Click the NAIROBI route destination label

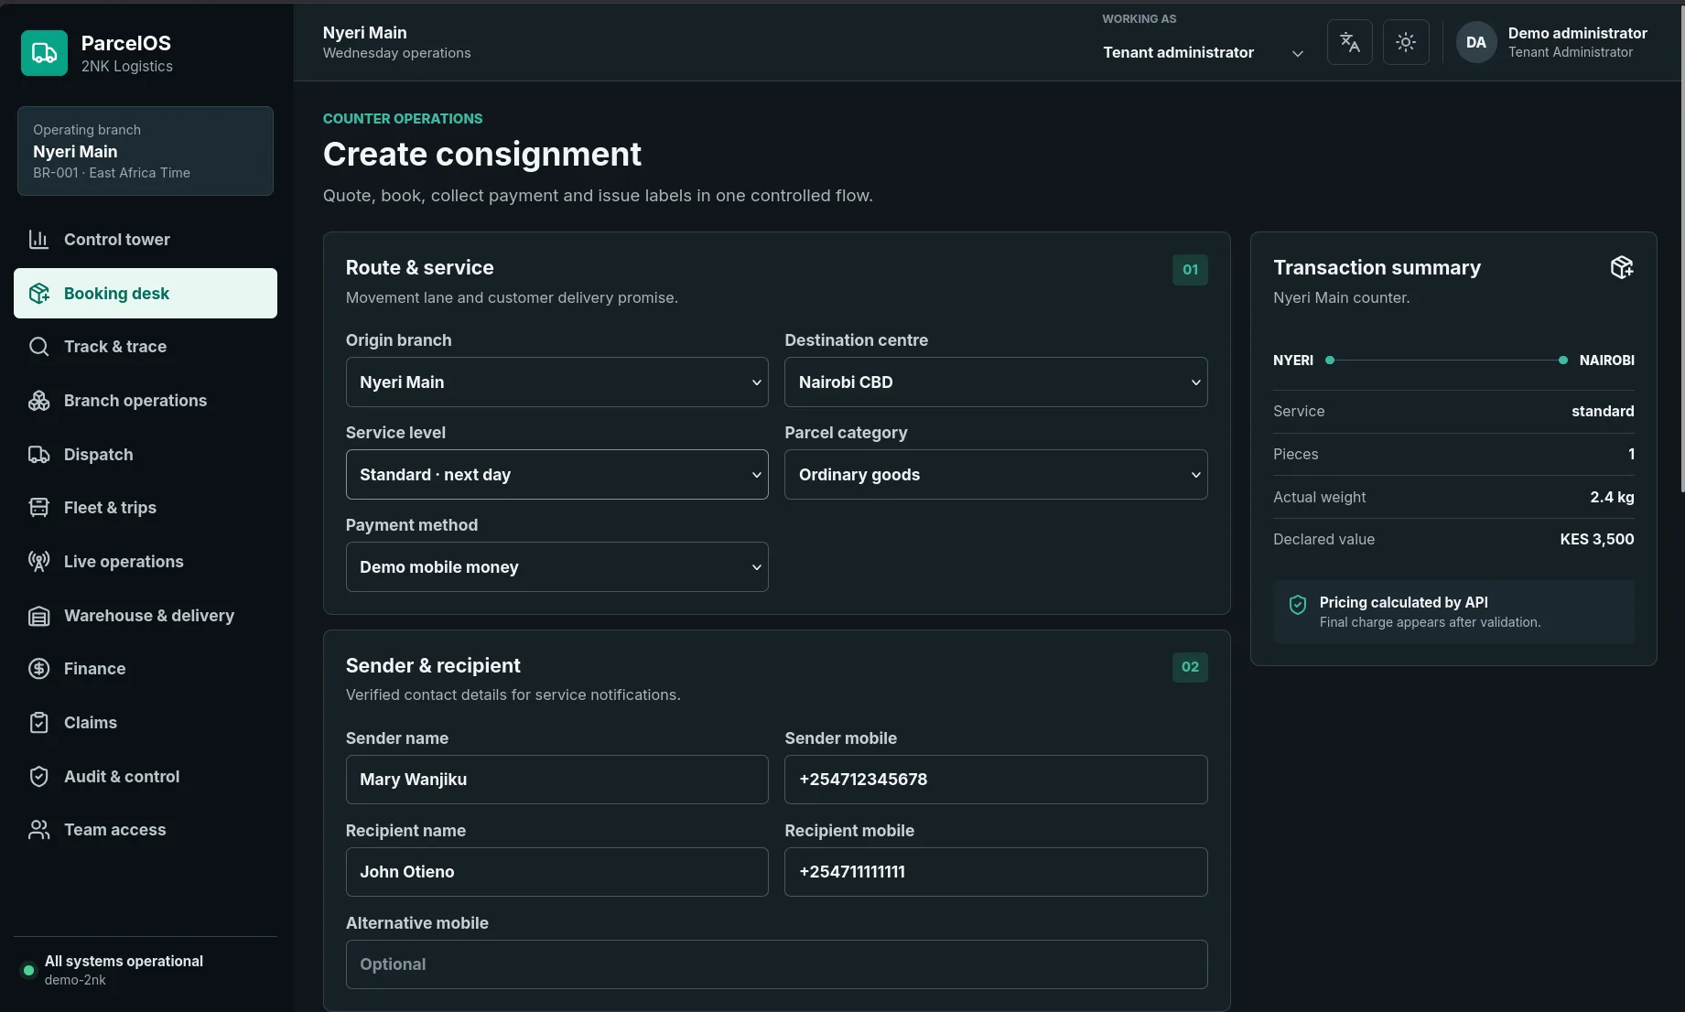click(1606, 361)
